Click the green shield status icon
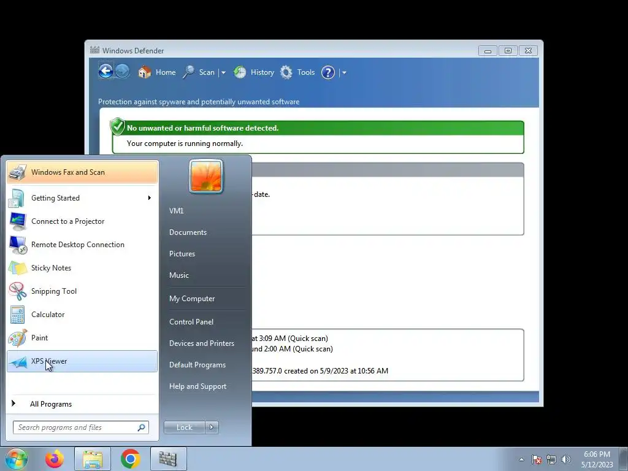628x471 pixels. tap(117, 126)
